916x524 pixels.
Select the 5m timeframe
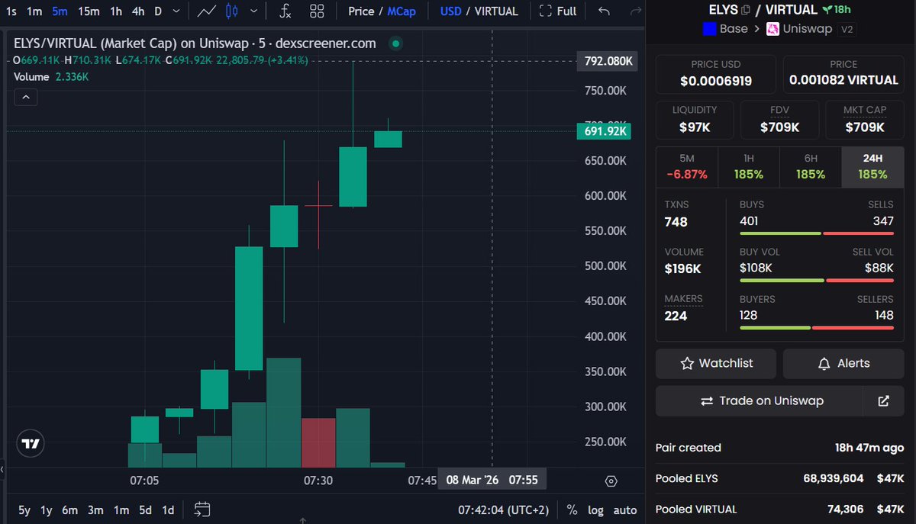60,11
